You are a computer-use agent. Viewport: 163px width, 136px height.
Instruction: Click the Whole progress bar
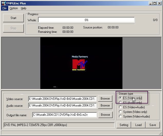(86, 20)
